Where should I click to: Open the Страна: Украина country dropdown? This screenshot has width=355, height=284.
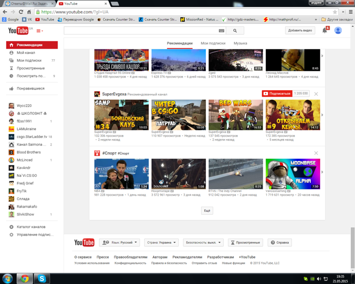pyautogui.click(x=162, y=243)
